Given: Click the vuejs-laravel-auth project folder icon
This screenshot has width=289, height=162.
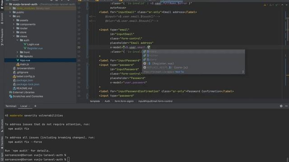Looking at the screenshot, I should click(11, 4).
